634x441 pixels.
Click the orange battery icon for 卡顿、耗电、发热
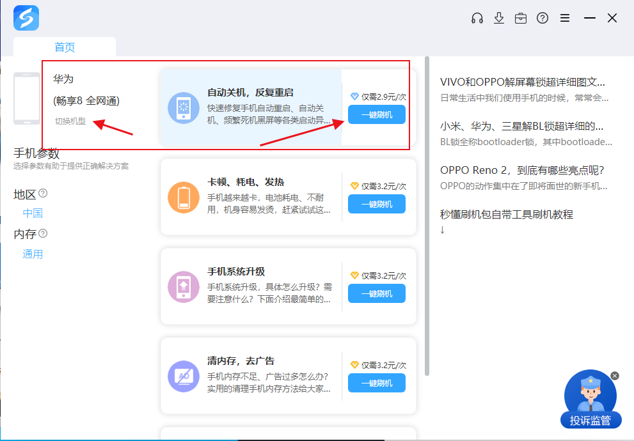[x=184, y=197]
